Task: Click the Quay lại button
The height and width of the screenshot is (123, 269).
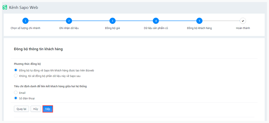Action: [x=22, y=109]
